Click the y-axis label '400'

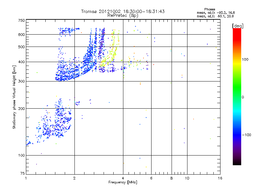[x=21, y=62]
